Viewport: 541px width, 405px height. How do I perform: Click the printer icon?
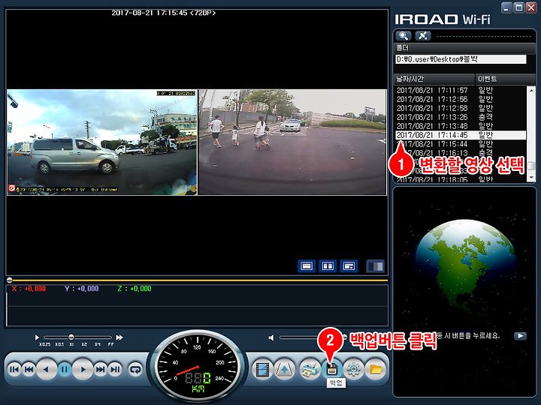(310, 370)
